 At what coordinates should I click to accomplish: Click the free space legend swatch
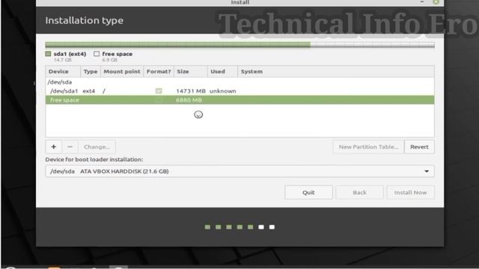coord(97,54)
